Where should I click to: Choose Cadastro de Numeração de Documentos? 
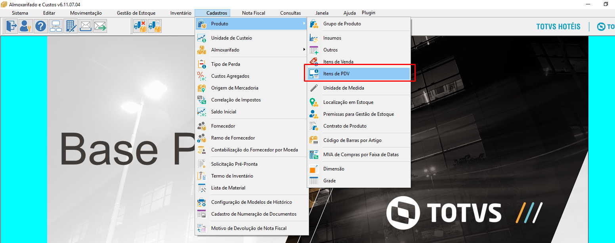click(x=252, y=214)
